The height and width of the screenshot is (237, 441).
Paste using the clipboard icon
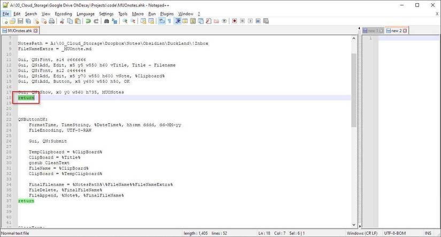pyautogui.click(x=78, y=21)
